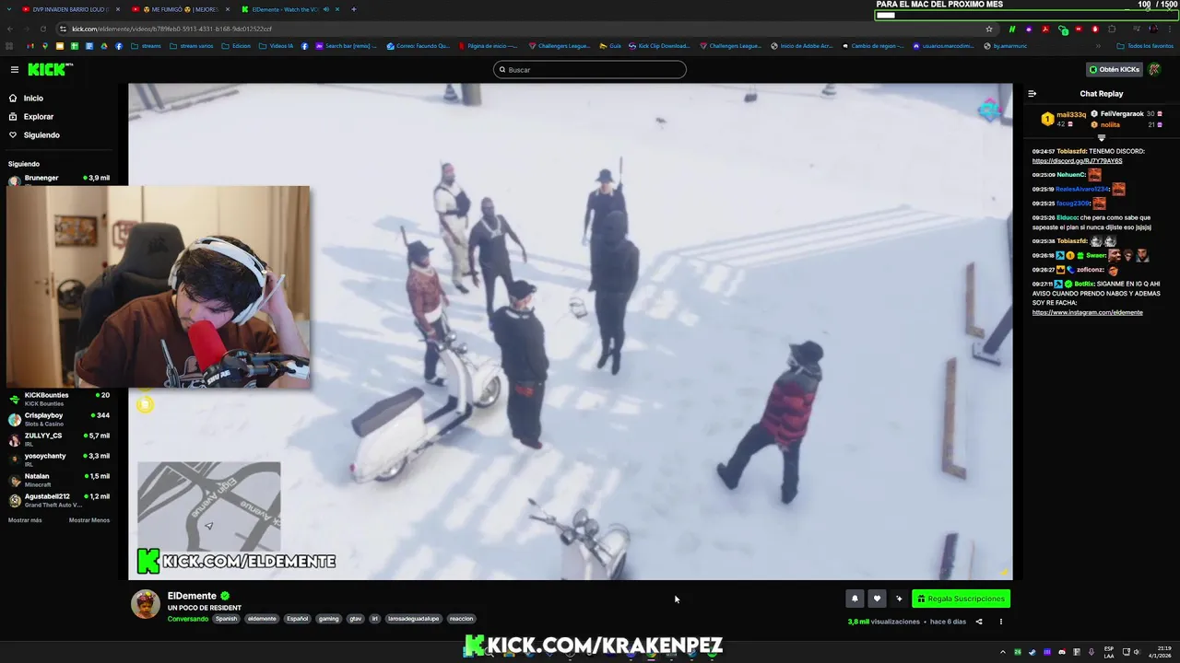Open user profile avatar menu
Screen dimensions: 1180x663
click(x=1154, y=69)
